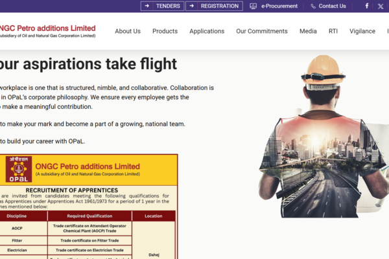389x259 pixels.
Task: Open the X (Twitter) social icon
Action: [381, 6]
